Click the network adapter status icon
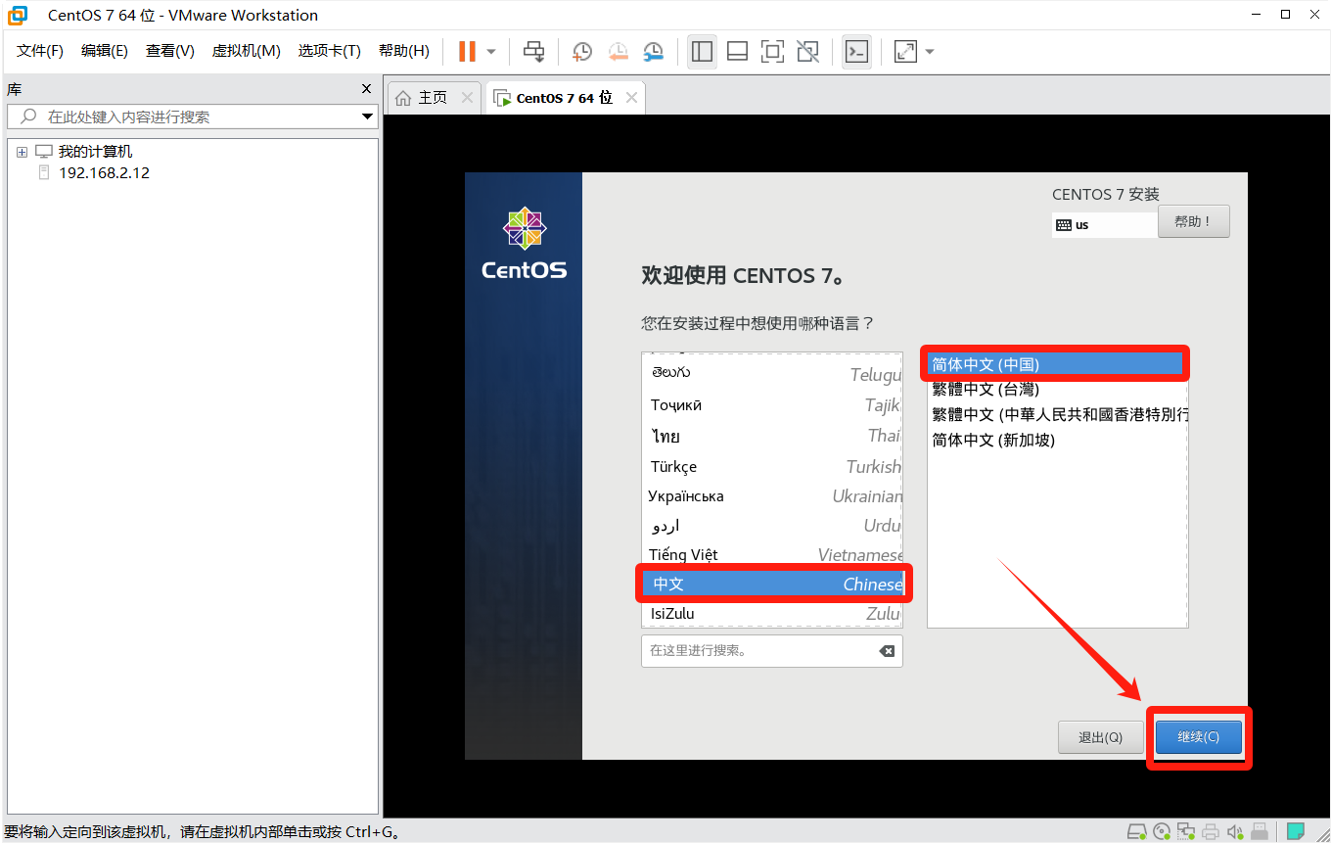The height and width of the screenshot is (843, 1331). 1186,831
